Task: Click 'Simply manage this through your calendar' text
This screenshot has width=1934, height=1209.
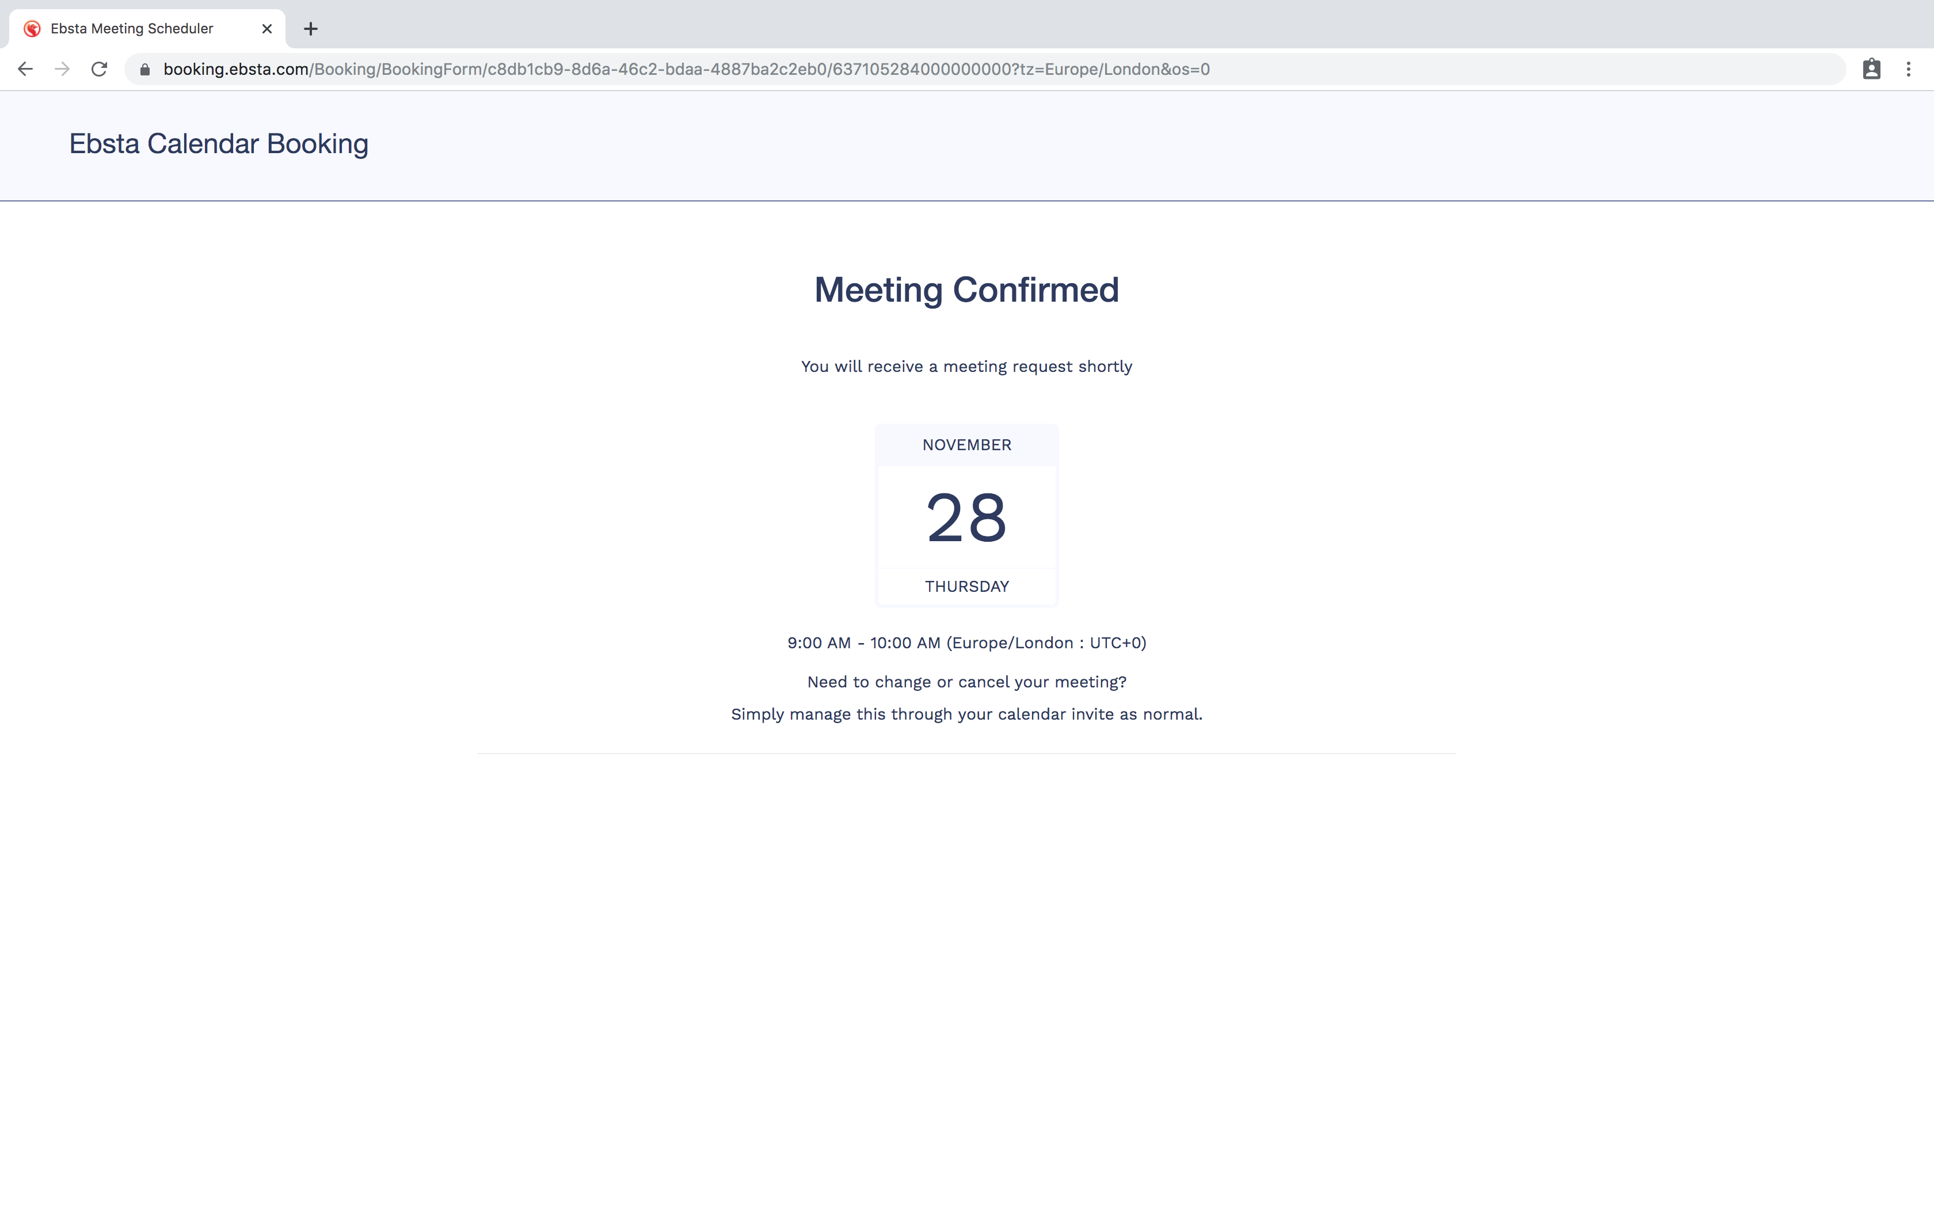Action: click(x=966, y=714)
